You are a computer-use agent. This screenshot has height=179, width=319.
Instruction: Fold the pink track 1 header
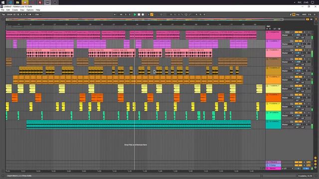tap(267, 32)
